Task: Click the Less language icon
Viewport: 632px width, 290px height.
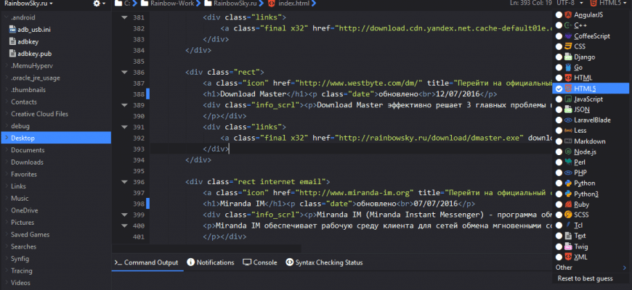Action: click(x=568, y=130)
